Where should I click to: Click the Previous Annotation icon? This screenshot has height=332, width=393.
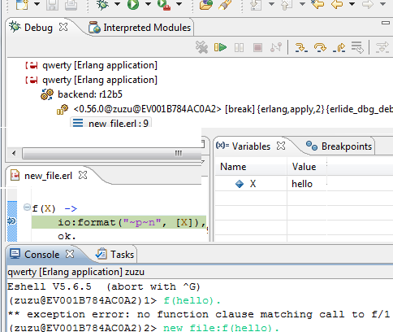(287, 4)
